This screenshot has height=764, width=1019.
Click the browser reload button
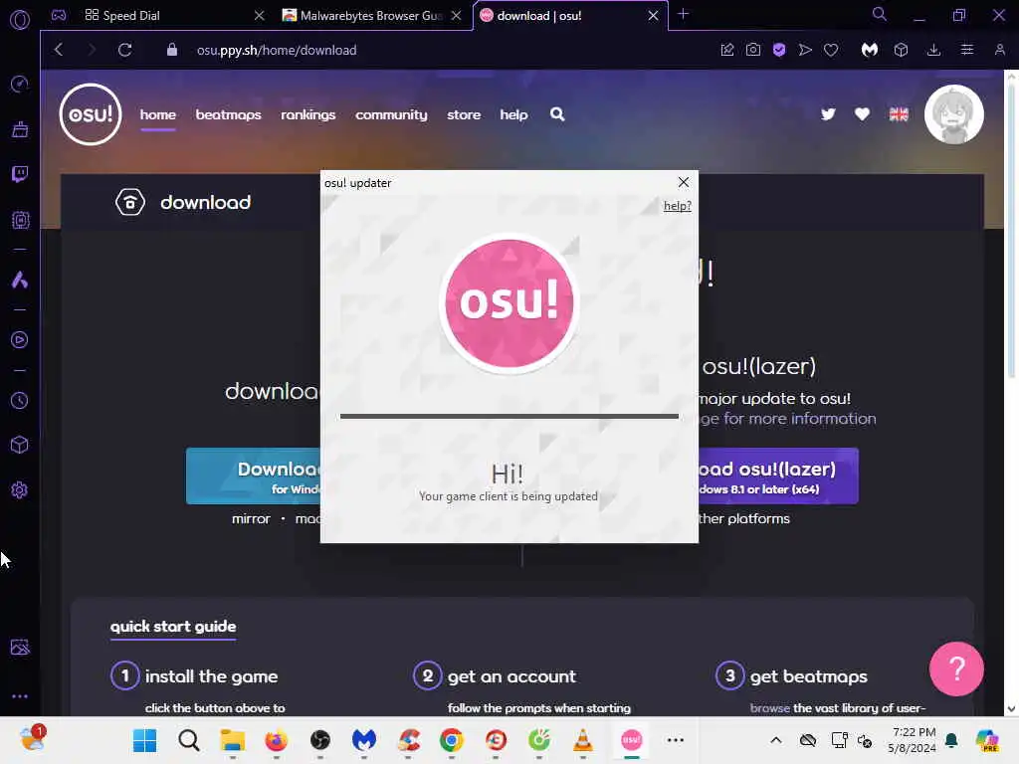tap(124, 50)
